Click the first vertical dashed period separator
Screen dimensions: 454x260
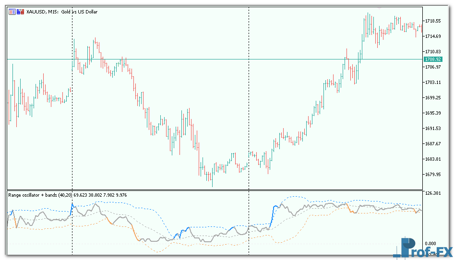72,120
